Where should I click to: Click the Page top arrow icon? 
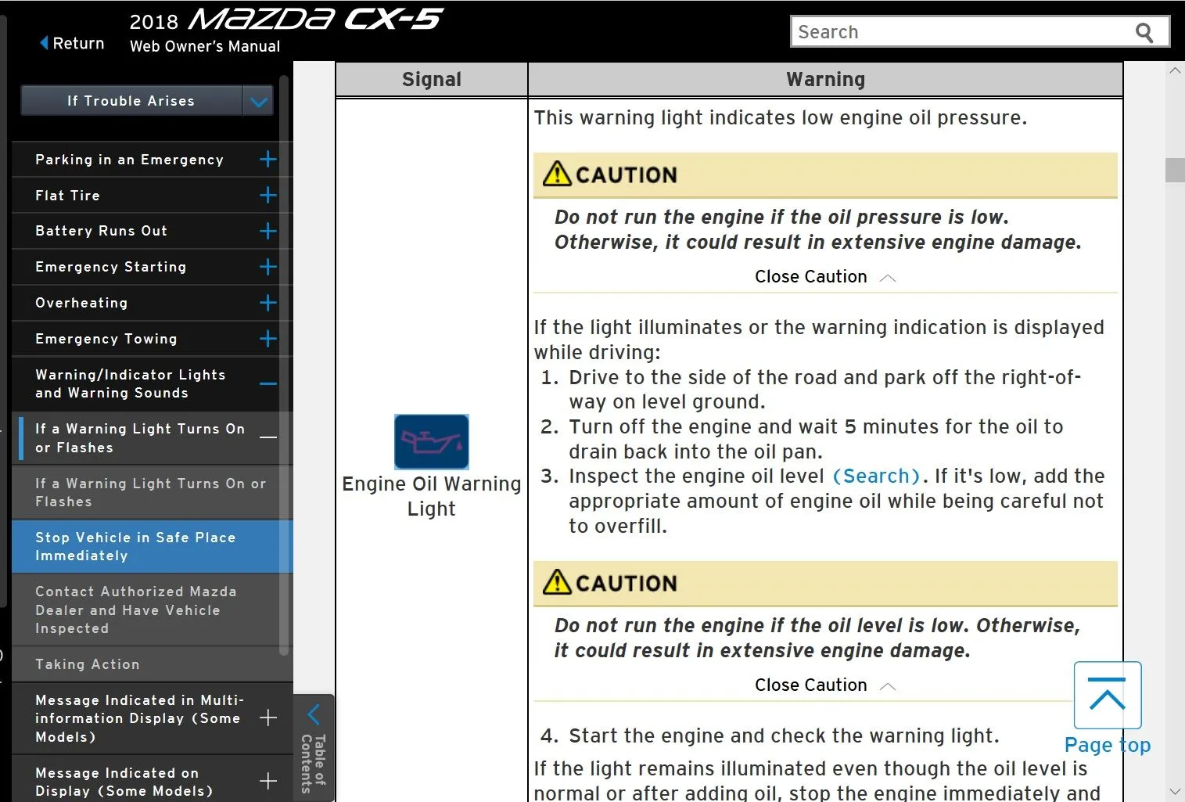point(1107,695)
